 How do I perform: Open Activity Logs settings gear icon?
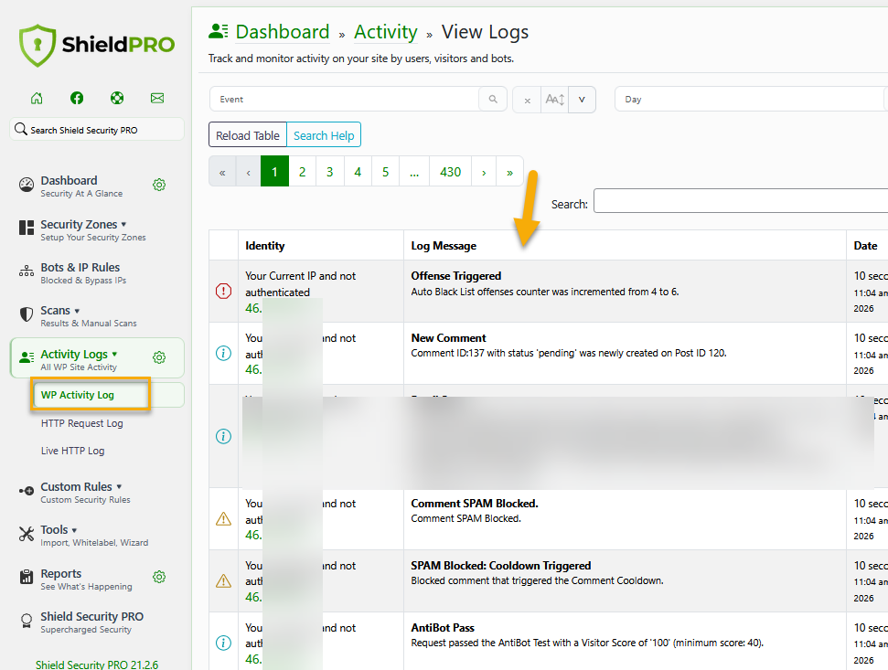pyautogui.click(x=159, y=357)
